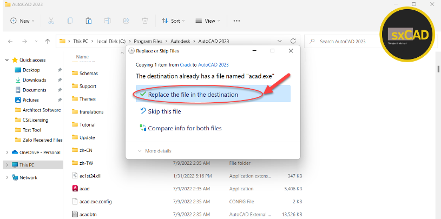Expand the address bar history dropdown
The image size is (441, 219).
(280, 41)
